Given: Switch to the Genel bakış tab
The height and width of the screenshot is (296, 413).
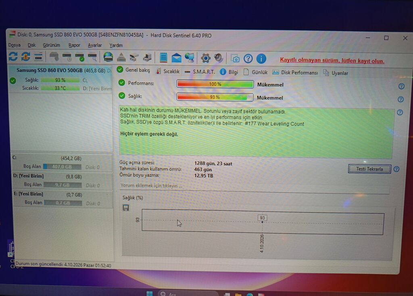Looking at the screenshot, I should [133, 70].
